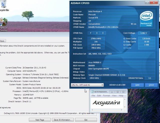This screenshot has width=160, height=123.
Task: Click the 1:1 DRAM:FSB ratio value
Action: point(150,78)
